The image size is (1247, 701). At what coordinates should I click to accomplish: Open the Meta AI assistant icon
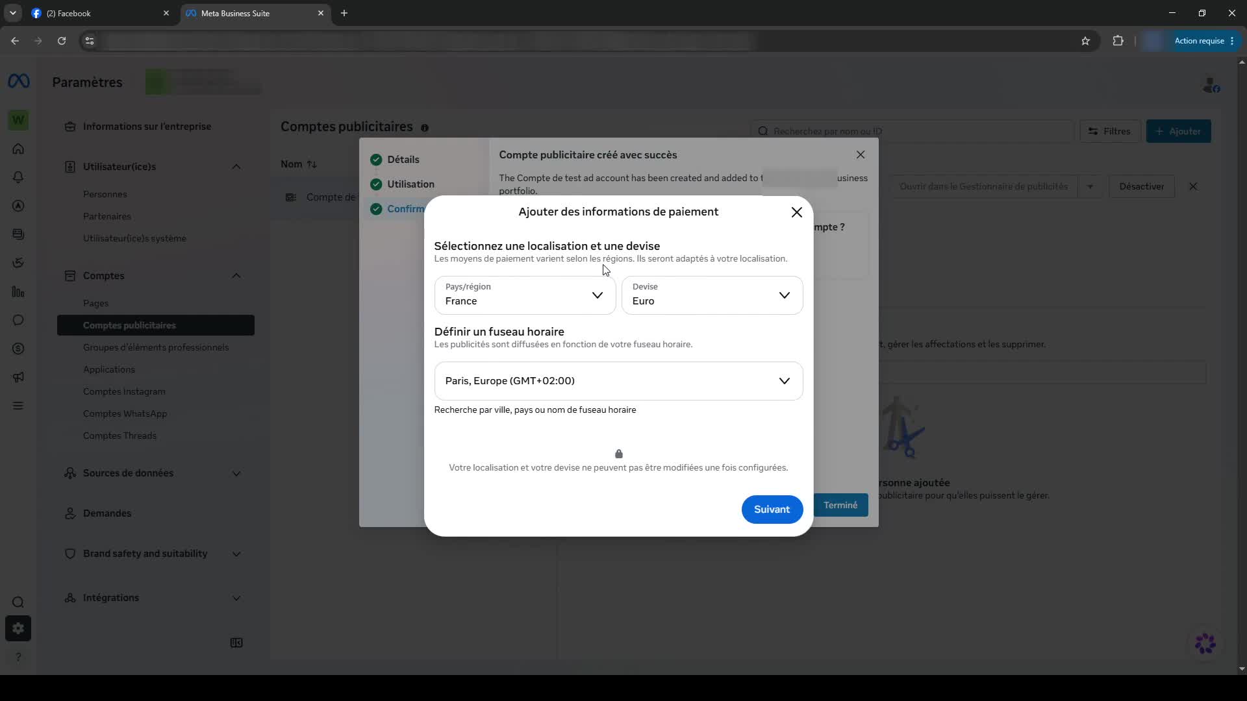1205,643
